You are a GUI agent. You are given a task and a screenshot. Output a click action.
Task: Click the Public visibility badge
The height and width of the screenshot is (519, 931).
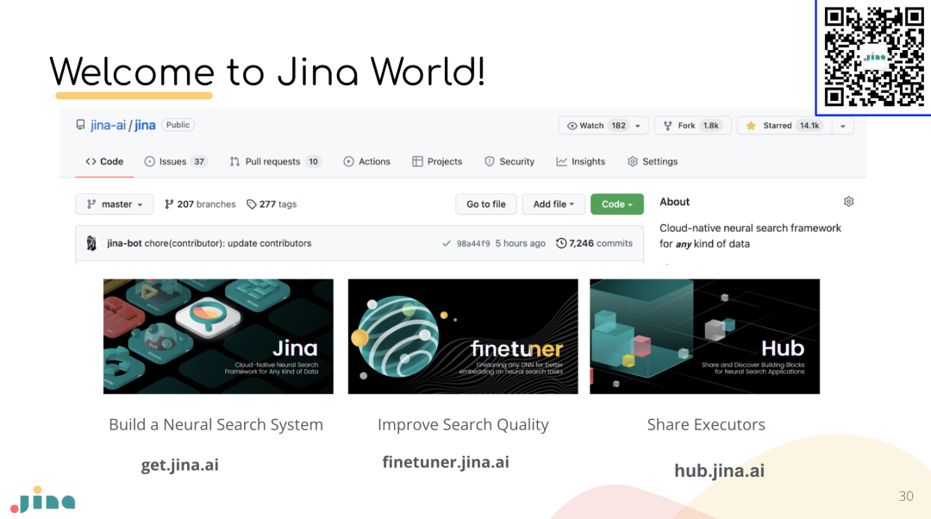178,125
